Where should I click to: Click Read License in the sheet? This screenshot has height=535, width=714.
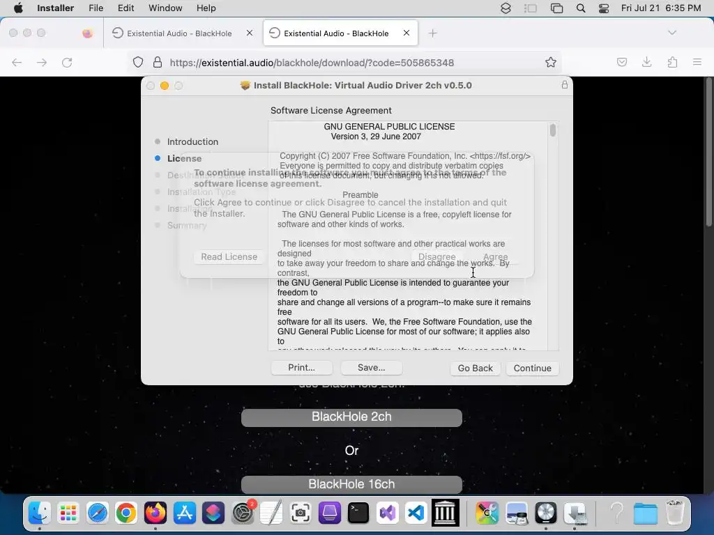(x=229, y=256)
